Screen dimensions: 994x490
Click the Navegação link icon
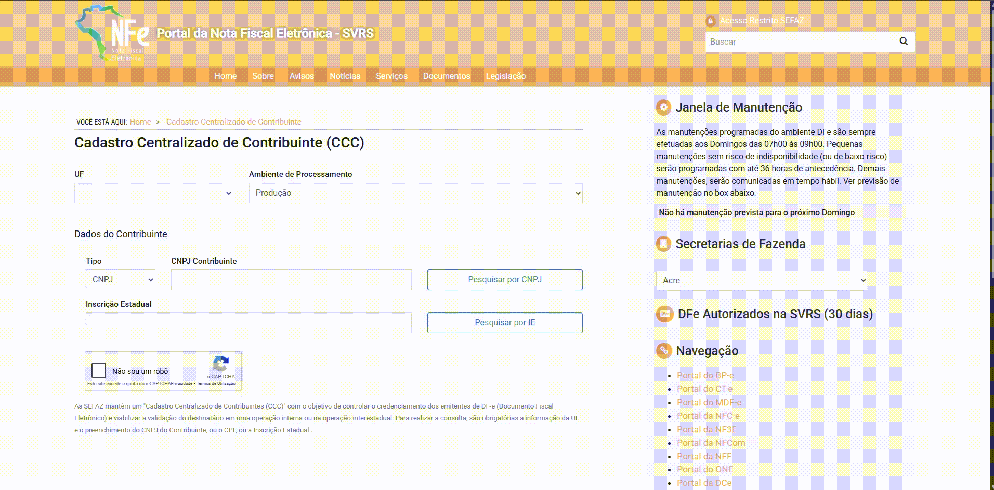tap(663, 351)
